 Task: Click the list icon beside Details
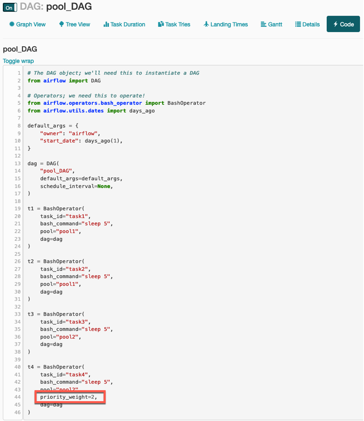tap(298, 24)
